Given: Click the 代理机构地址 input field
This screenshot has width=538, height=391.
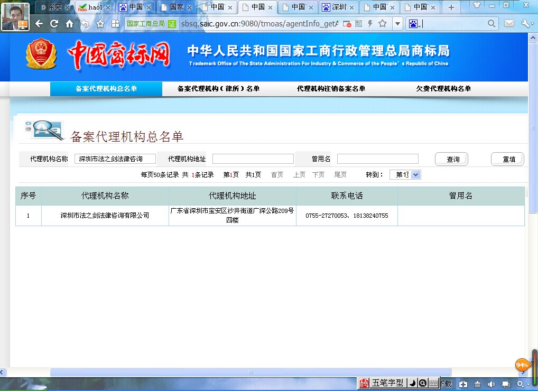Looking at the screenshot, I should pos(253,159).
